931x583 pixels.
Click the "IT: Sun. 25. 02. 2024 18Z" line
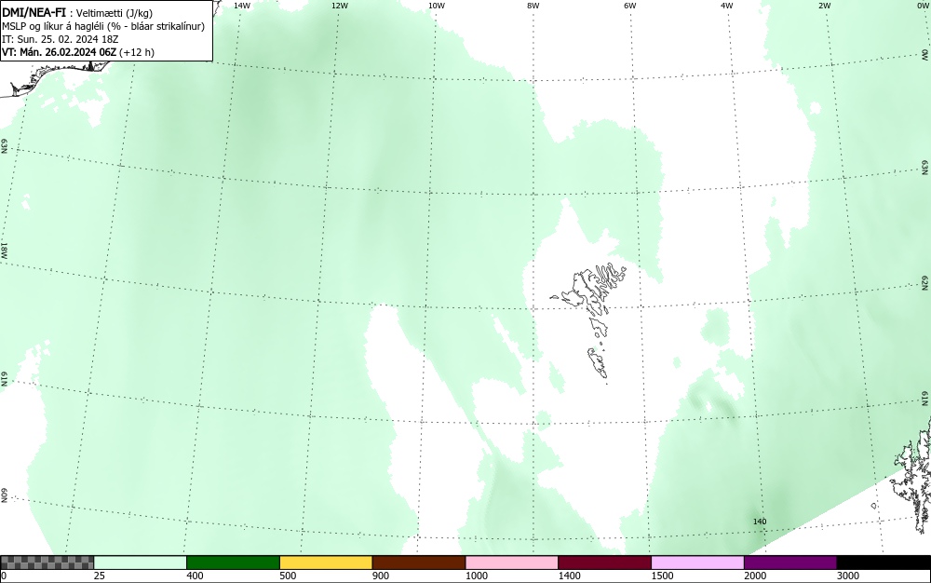point(59,39)
